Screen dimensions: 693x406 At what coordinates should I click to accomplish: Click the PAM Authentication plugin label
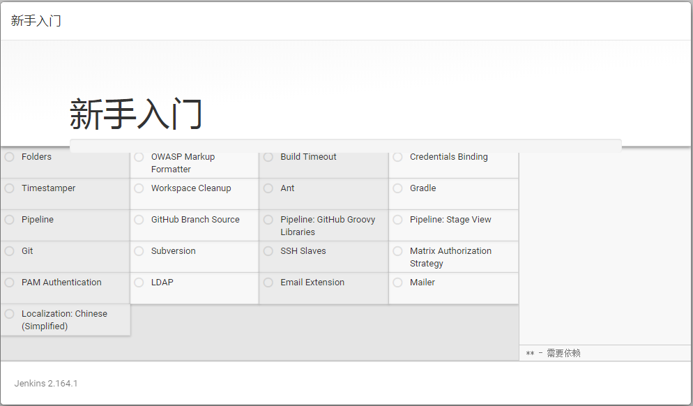[61, 282]
